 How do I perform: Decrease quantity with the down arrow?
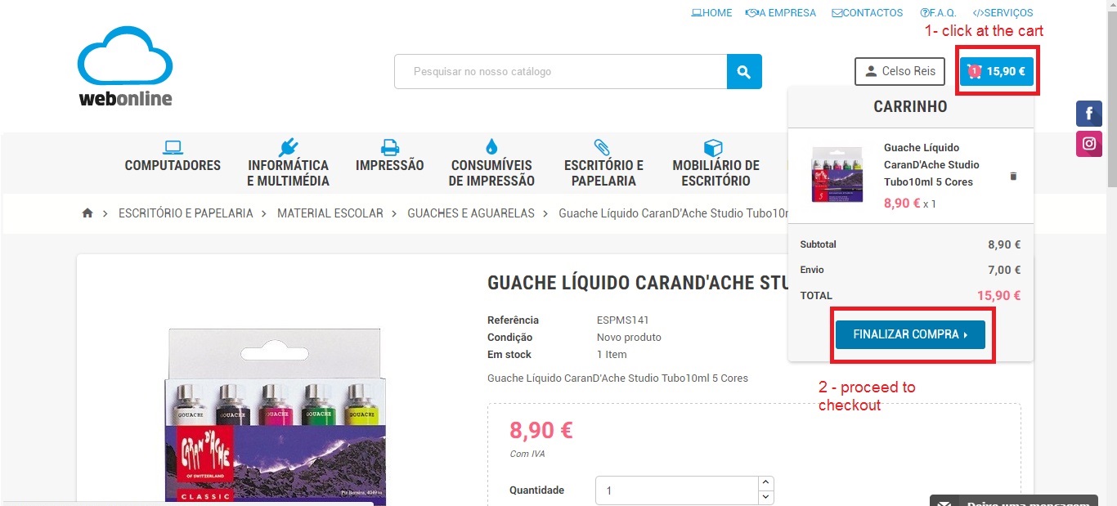click(x=766, y=497)
